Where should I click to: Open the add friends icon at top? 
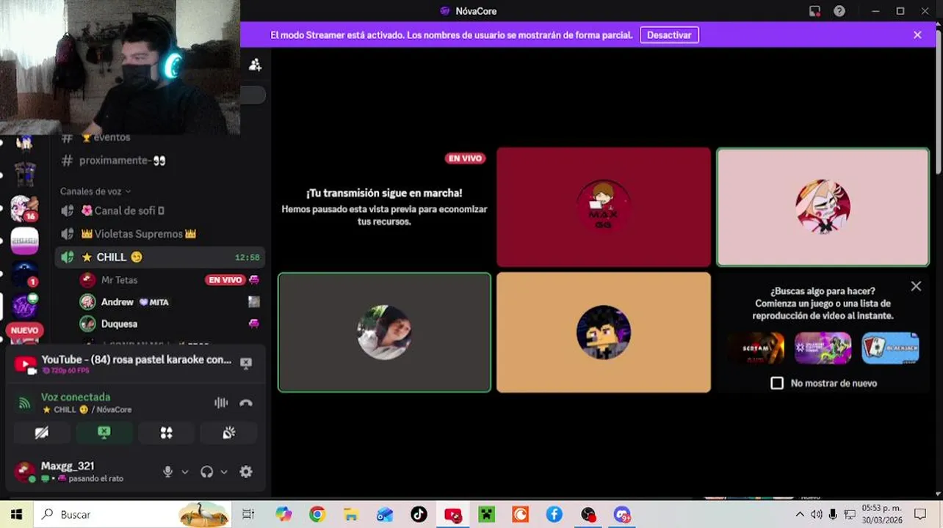pos(255,65)
